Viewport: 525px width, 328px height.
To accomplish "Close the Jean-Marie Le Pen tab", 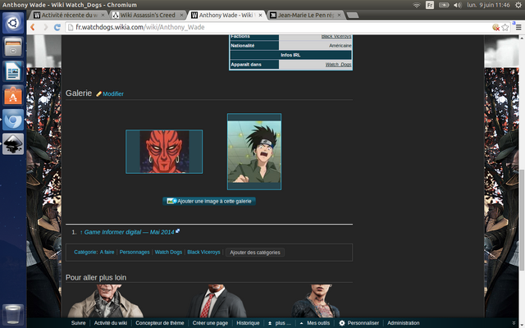I will pos(339,15).
